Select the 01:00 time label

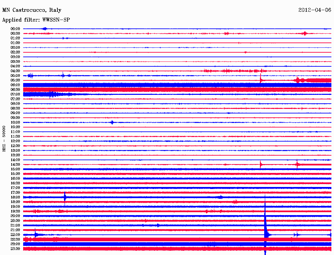pyautogui.click(x=15, y=38)
